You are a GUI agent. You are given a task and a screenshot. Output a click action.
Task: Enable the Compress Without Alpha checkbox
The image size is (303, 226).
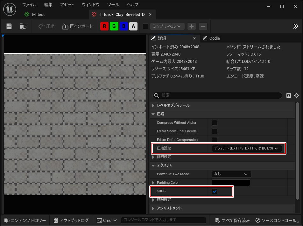coord(215,123)
